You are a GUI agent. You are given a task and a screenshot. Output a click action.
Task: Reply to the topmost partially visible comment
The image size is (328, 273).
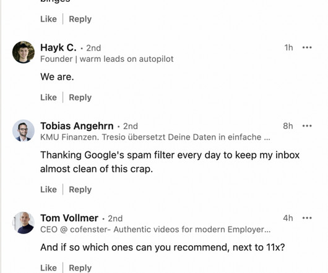coord(80,19)
